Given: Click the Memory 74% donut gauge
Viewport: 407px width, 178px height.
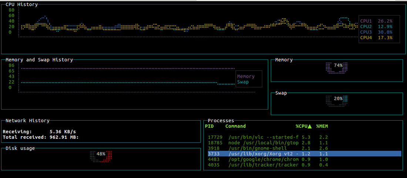Looking at the screenshot, I should click(x=336, y=68).
